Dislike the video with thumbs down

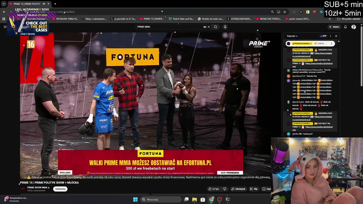point(225,189)
